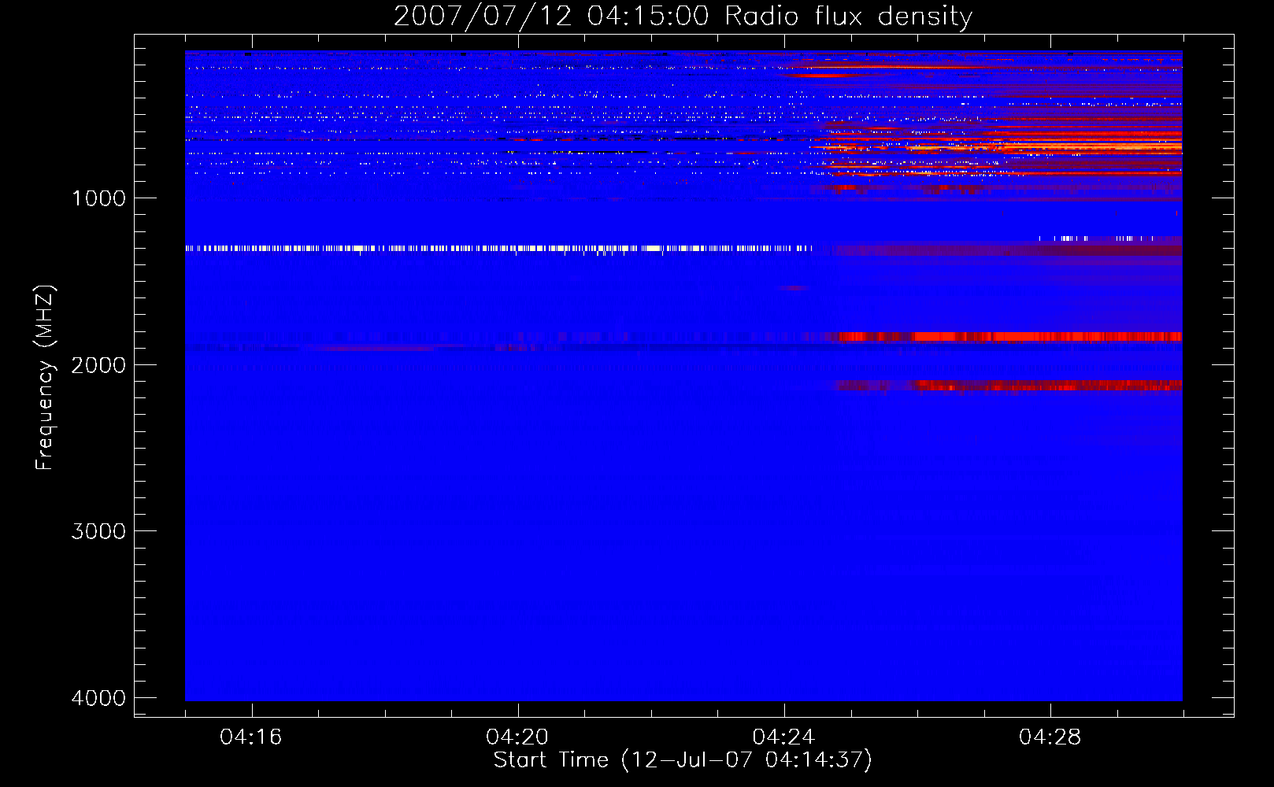Click the 'Start Time (12-Jul-07 04:14:37)' axis label
Viewport: 1274px width, 787px height.
click(x=683, y=760)
